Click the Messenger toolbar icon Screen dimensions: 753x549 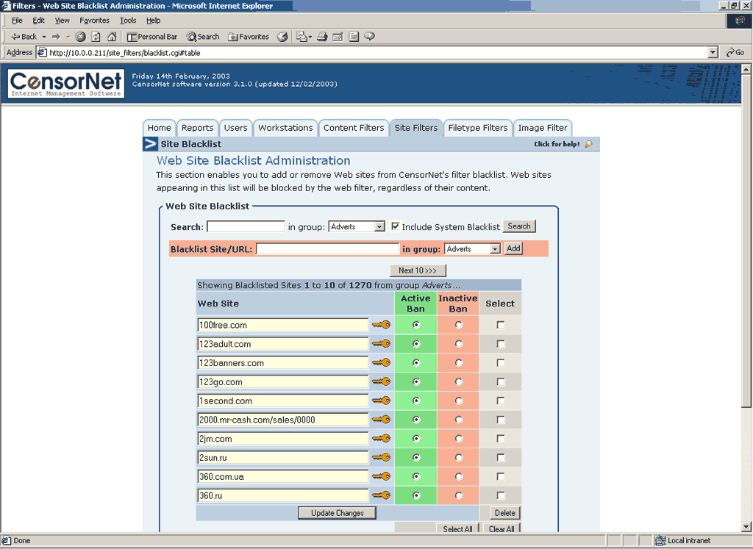click(x=369, y=37)
